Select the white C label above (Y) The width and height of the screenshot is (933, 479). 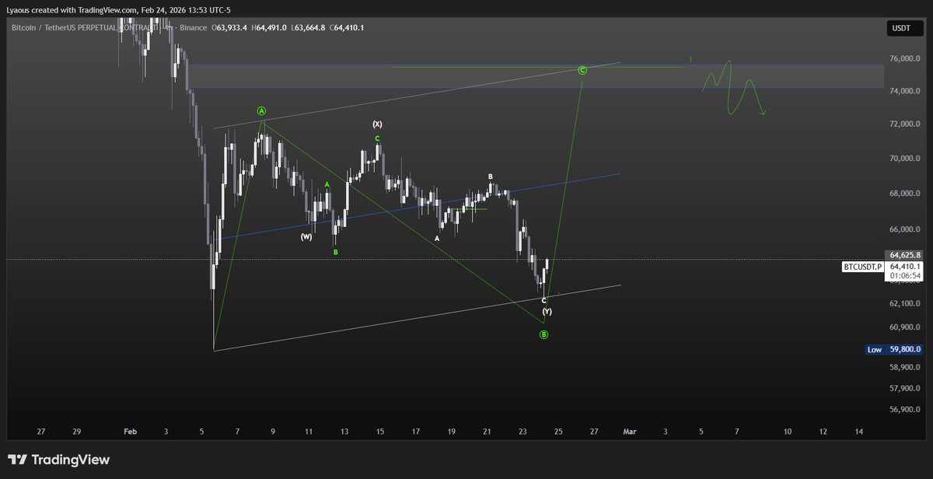coord(543,300)
